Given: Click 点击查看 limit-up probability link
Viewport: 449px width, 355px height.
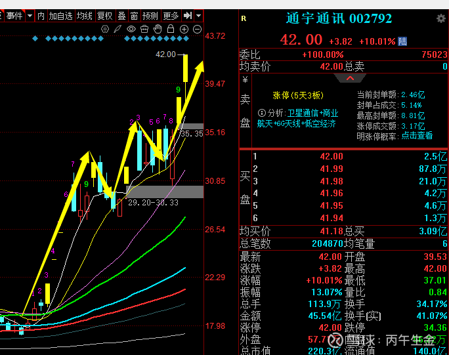Looking at the screenshot, I should point(417,136).
